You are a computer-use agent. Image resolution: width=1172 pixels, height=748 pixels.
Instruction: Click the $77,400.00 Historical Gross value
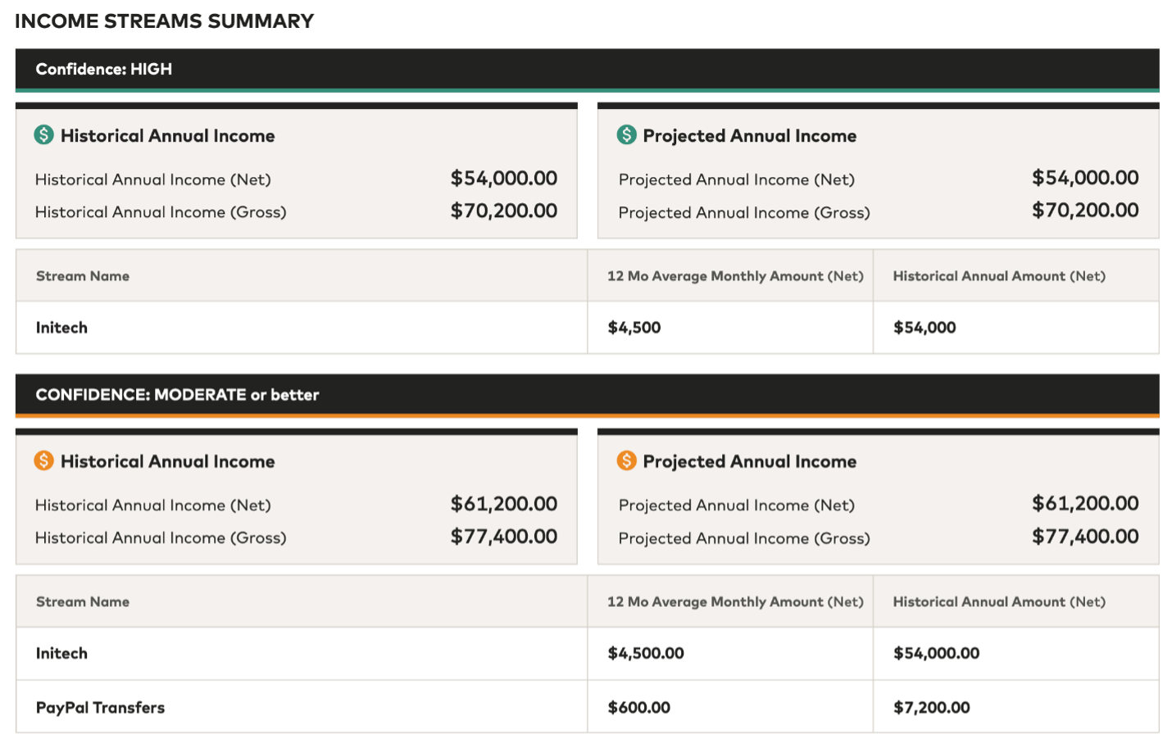(x=503, y=537)
